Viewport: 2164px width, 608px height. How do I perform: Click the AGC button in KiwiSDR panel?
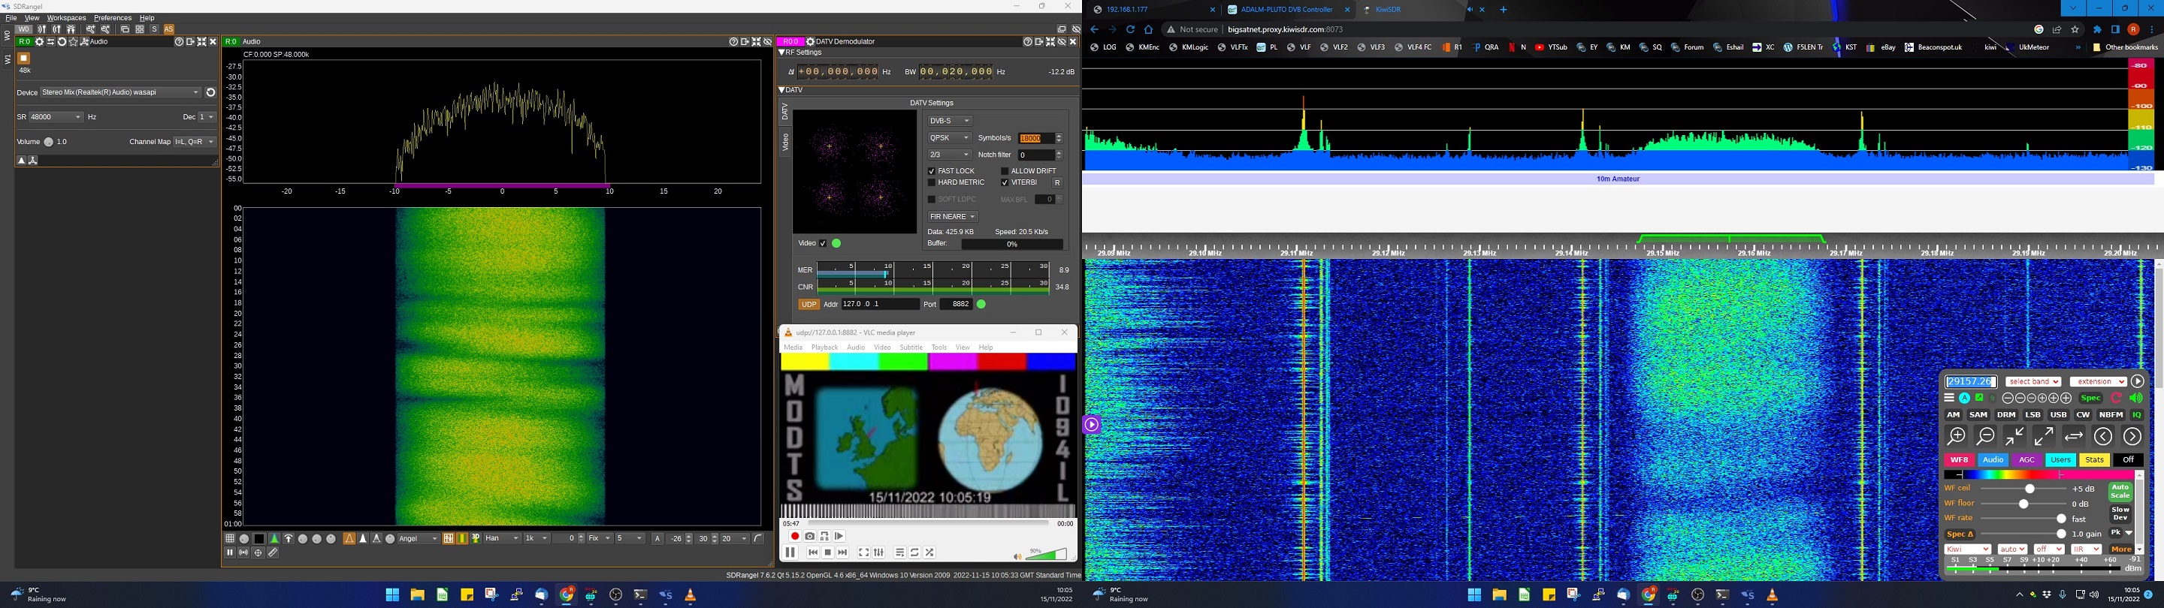tap(2027, 460)
